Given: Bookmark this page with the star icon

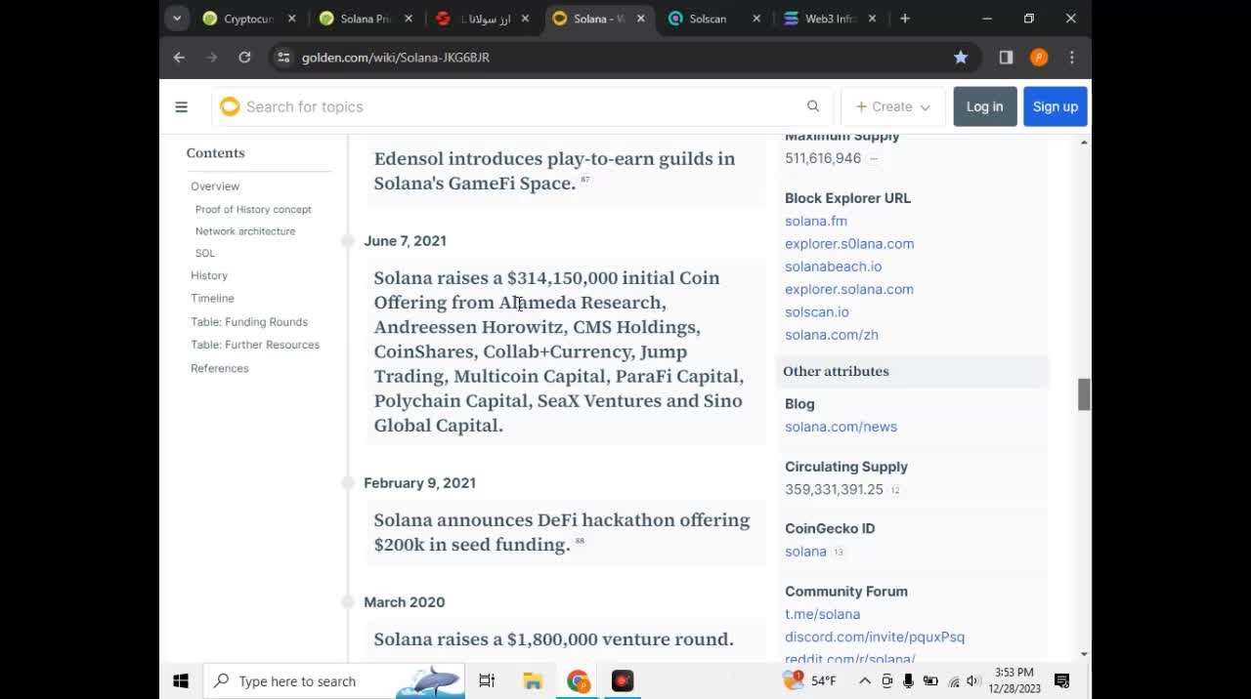Looking at the screenshot, I should (x=961, y=58).
